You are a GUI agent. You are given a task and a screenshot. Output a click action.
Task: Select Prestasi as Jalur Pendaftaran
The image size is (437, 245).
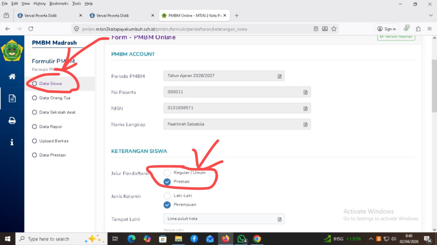click(167, 182)
